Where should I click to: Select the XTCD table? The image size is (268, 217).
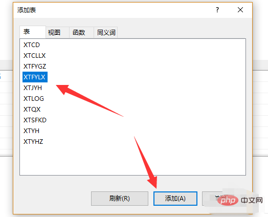pos(32,45)
